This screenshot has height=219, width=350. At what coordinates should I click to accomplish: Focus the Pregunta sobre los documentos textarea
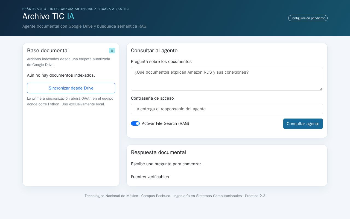pos(227,79)
